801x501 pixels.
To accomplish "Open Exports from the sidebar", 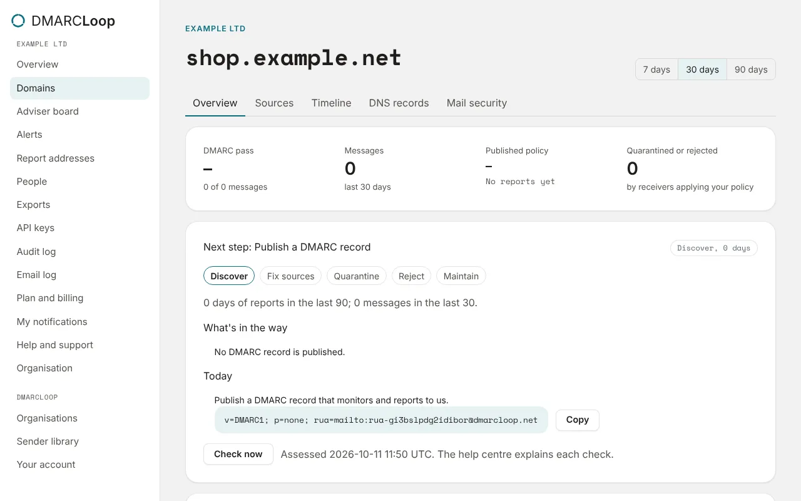I will coord(79,205).
